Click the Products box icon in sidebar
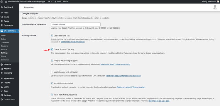The image size is (220, 106). coord(2,65)
